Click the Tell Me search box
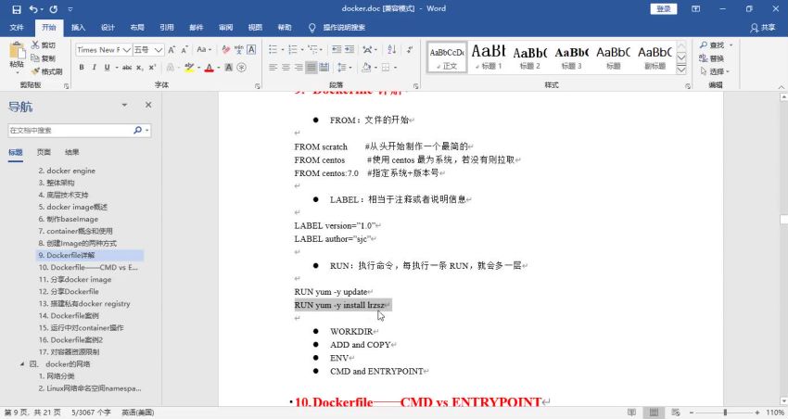Image resolution: width=788 pixels, height=419 pixels. coord(344,28)
